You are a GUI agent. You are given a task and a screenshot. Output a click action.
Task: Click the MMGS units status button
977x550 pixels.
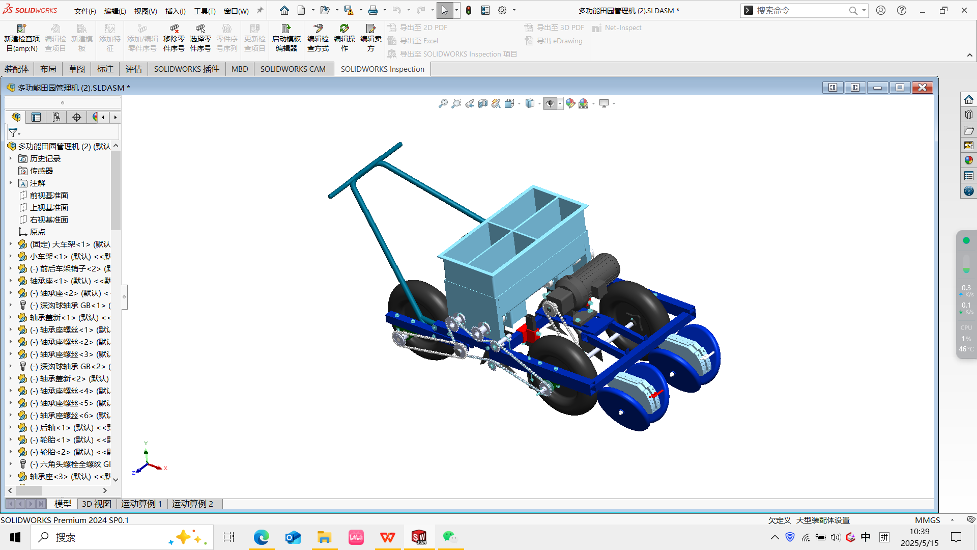(x=927, y=520)
